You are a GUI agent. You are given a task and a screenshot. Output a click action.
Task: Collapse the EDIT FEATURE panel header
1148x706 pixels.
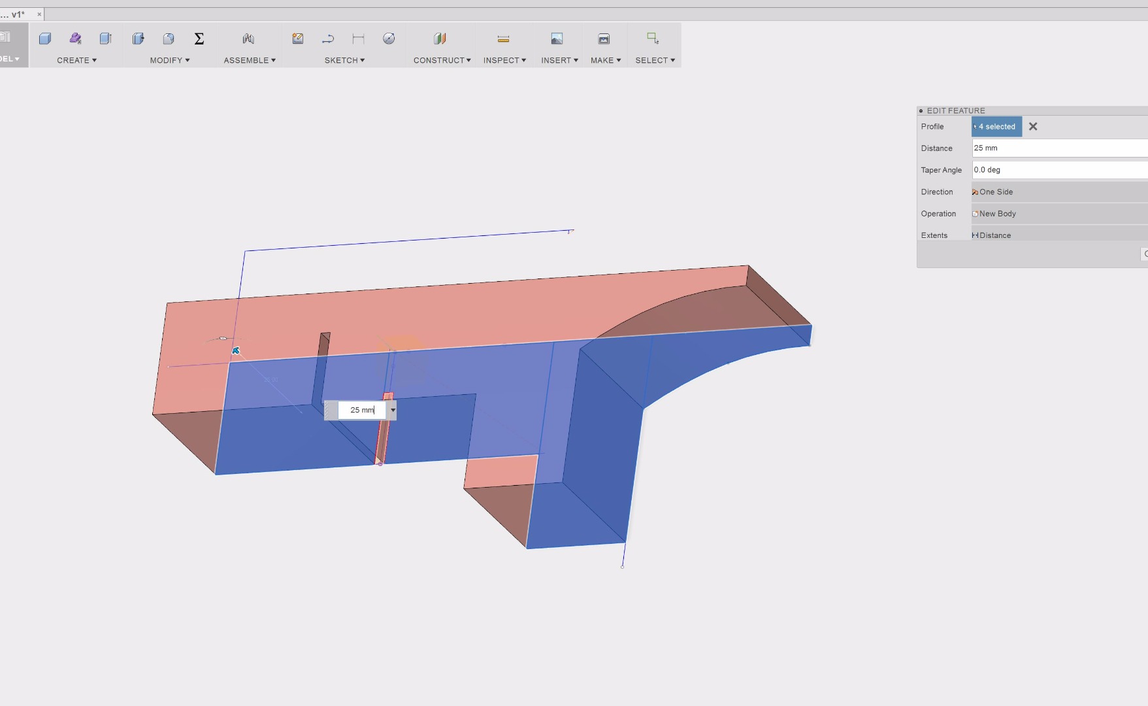tap(921, 111)
